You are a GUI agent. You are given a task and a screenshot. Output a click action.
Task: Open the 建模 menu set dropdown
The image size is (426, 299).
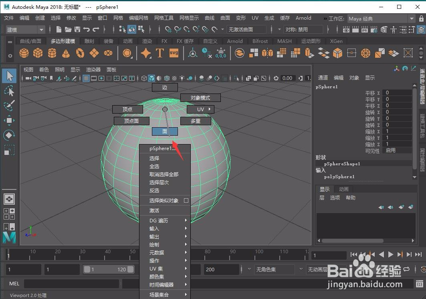click(x=25, y=30)
